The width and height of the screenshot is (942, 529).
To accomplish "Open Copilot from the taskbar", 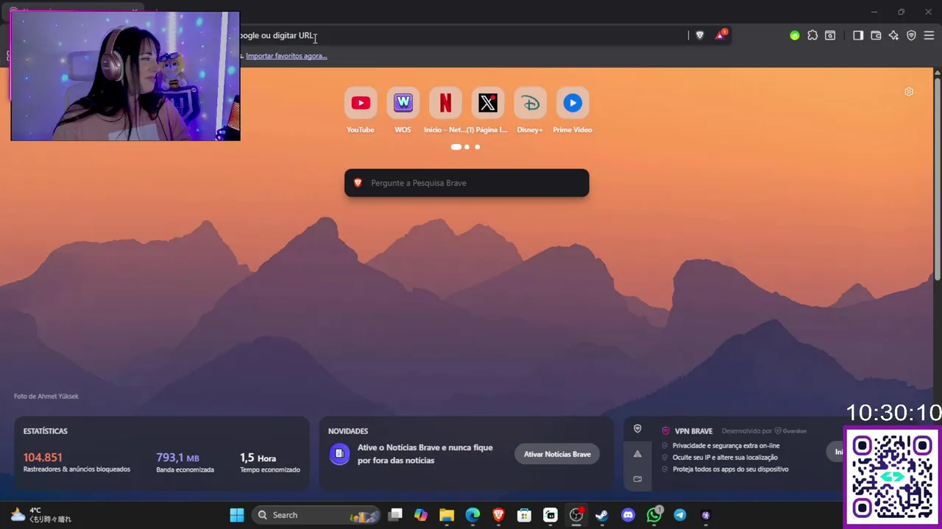I will tap(421, 515).
